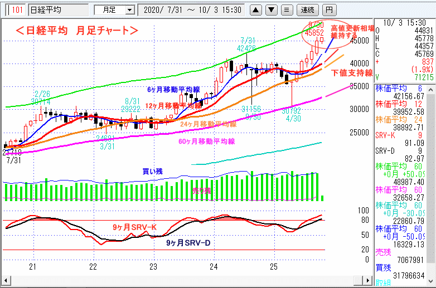Click the up triangle button in toolbar

(x=255, y=9)
